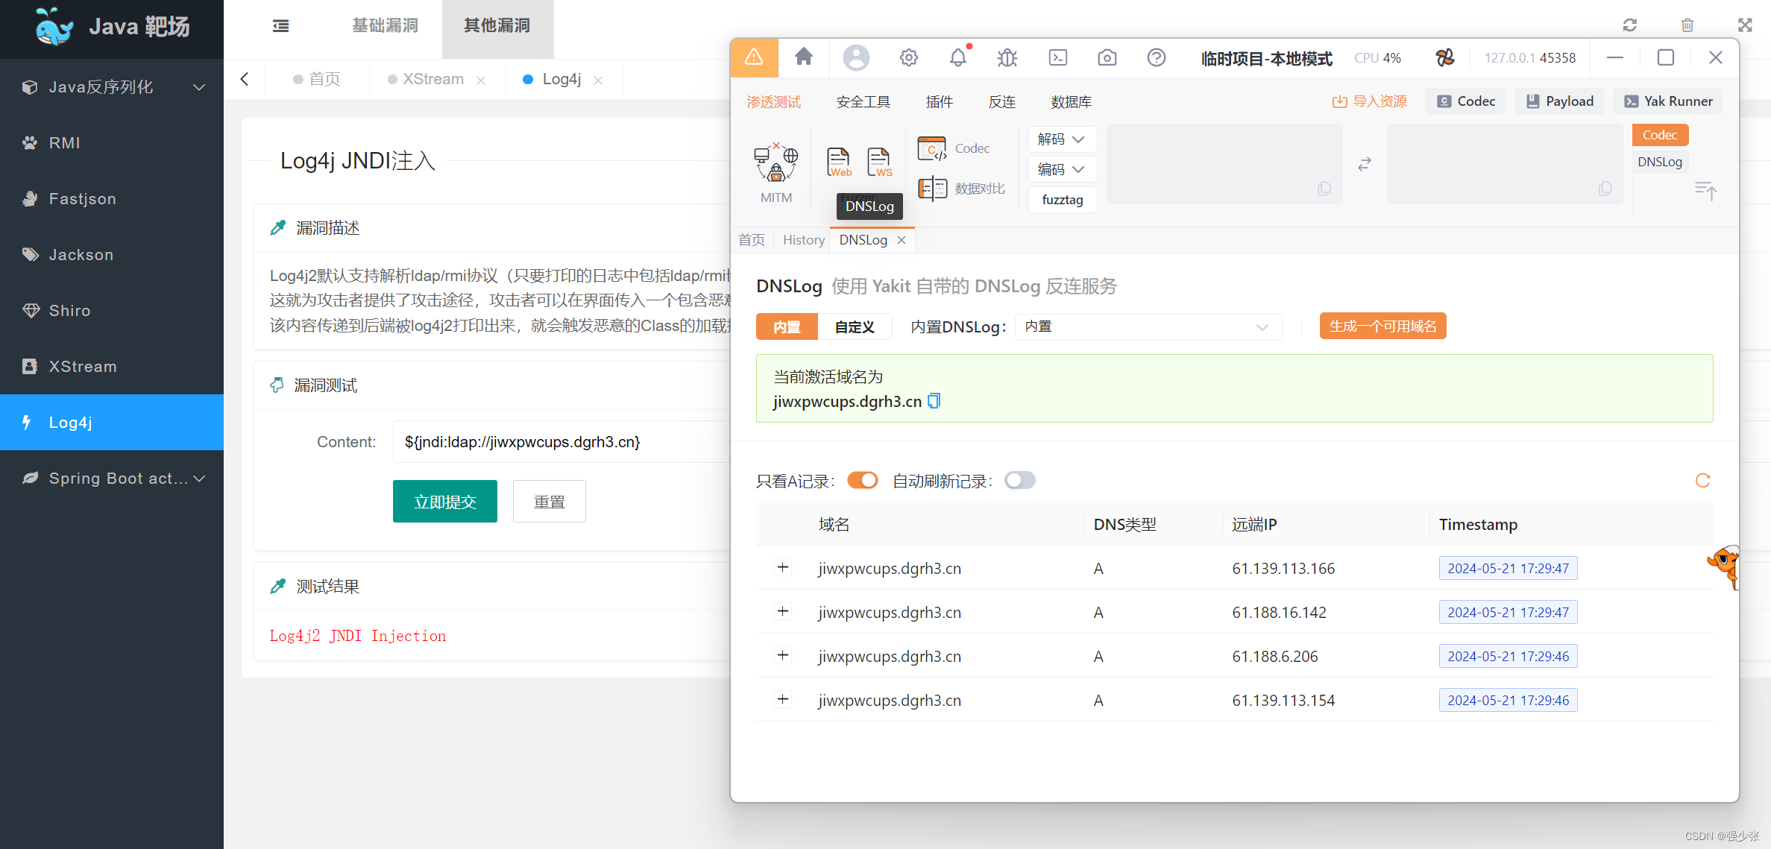Open the Shiro sidebar item
This screenshot has height=849, width=1771.
pos(112,311)
